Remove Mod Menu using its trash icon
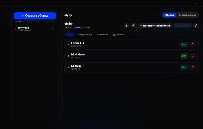 [x=192, y=56]
